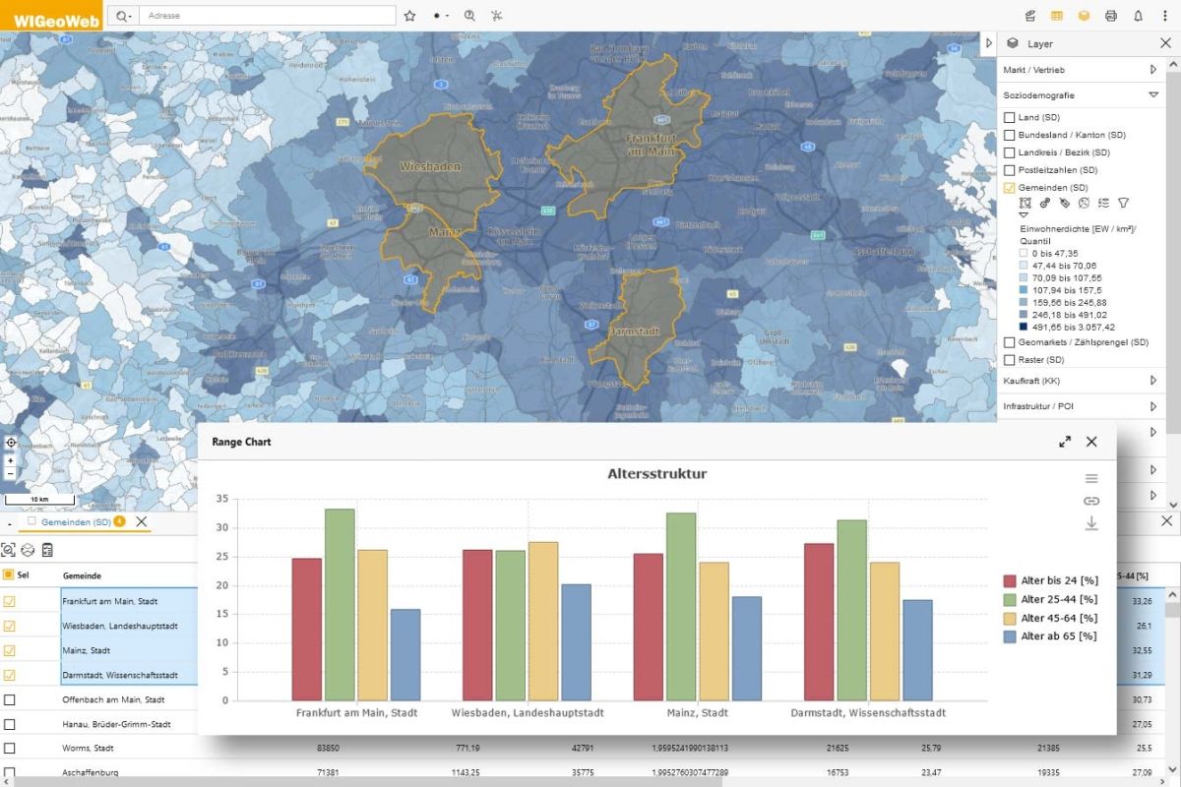
Task: Select the Offenbach am Main row checkbox
Action: coord(10,699)
